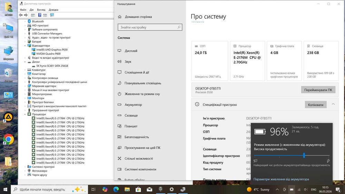Click the Copy device specifications button
This screenshot has width=345, height=194.
316,105
